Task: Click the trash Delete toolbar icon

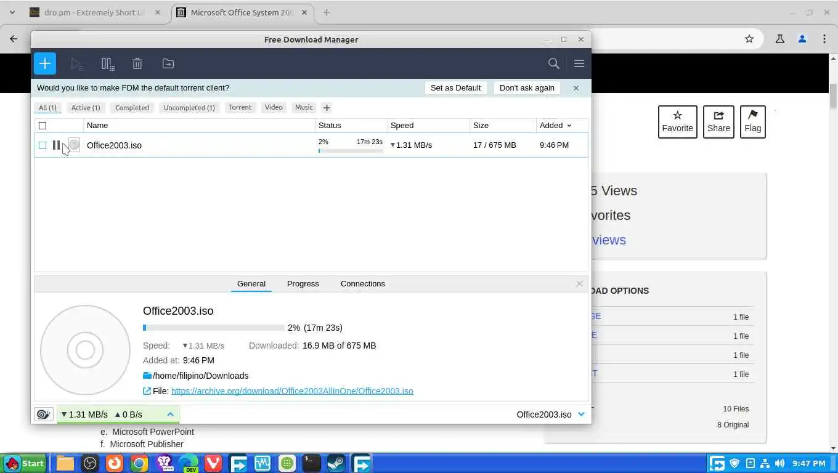Action: pyautogui.click(x=137, y=63)
